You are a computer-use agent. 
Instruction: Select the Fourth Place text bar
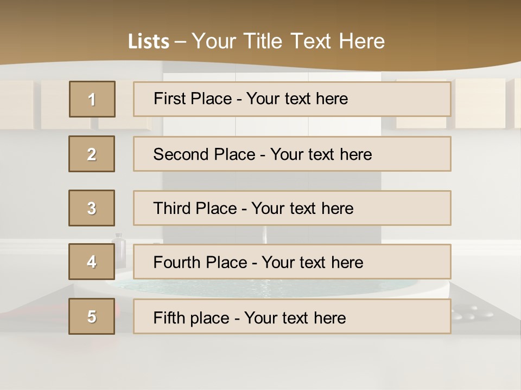click(x=292, y=262)
